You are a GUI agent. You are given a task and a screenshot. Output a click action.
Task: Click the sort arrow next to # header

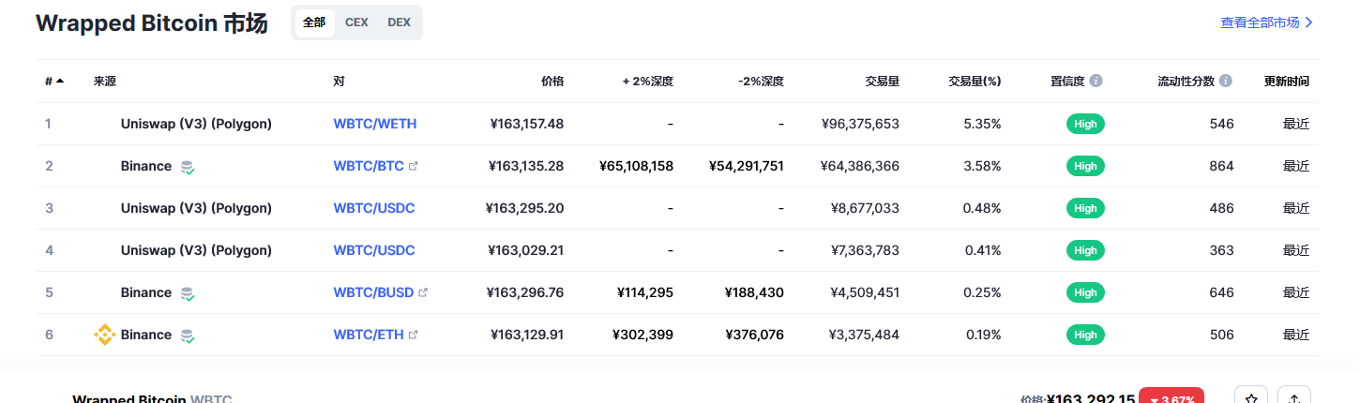coord(60,82)
